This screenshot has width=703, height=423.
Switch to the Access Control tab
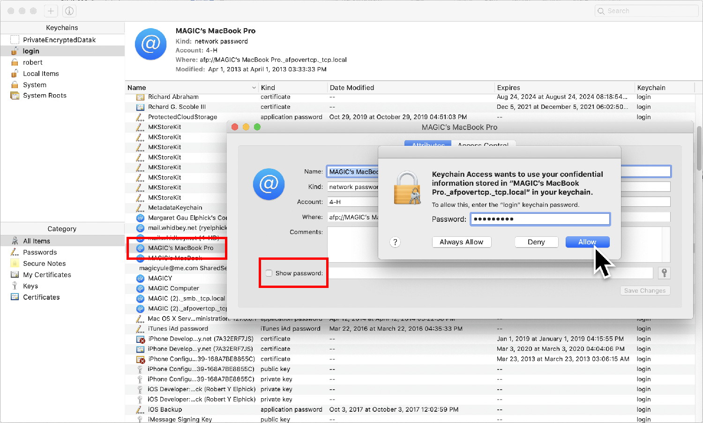point(483,145)
